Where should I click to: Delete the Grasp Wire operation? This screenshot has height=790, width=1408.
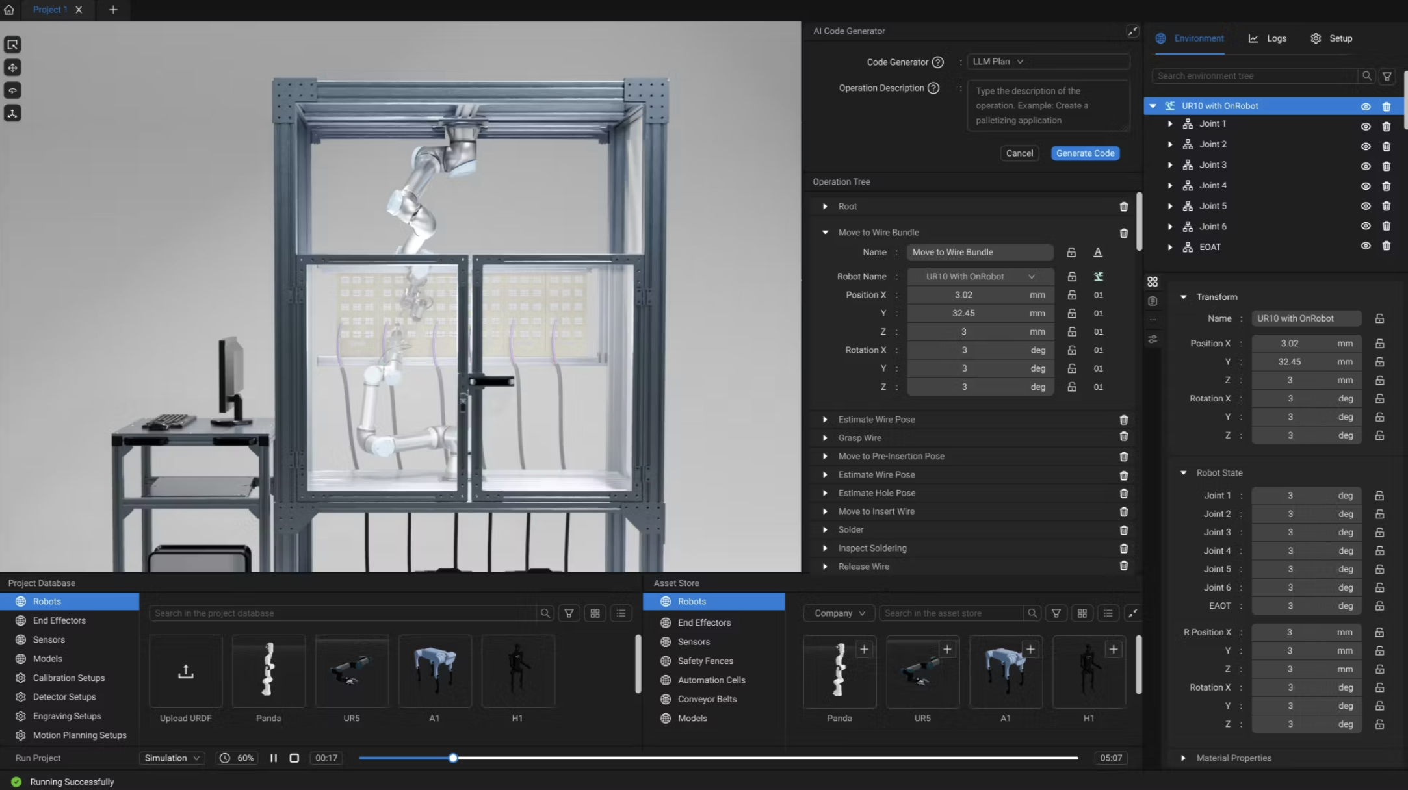point(1123,437)
